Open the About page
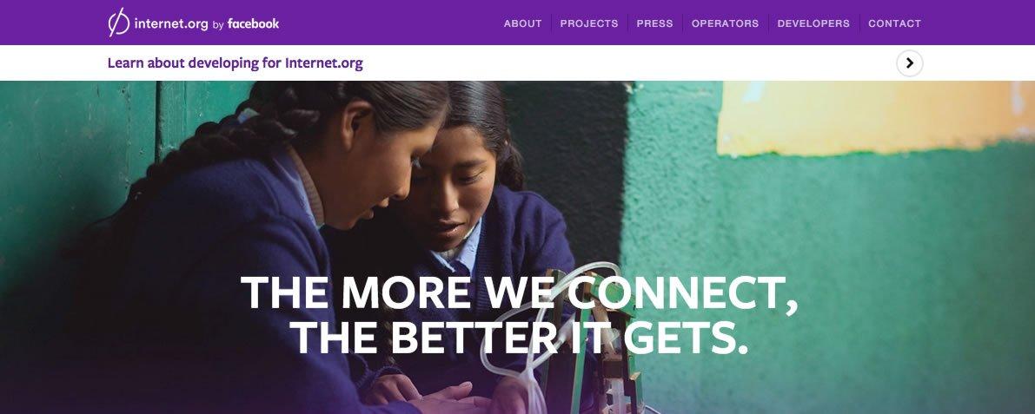Image resolution: width=1035 pixels, height=414 pixels. tap(523, 23)
